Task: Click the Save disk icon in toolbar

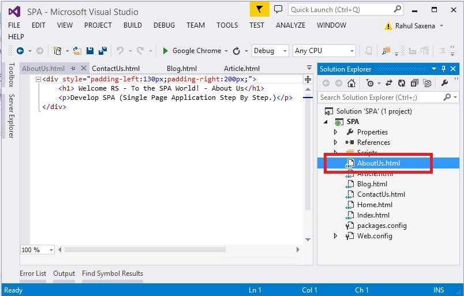Action: (90, 51)
